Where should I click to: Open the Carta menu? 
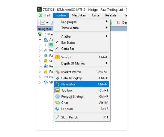tap(96, 15)
